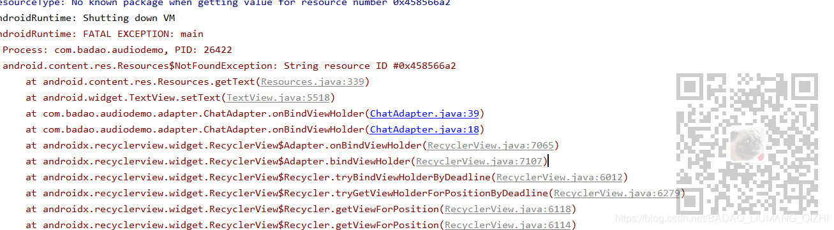834x230 pixels.
Task: Open the RecyclerView.java:6114 link
Action: [x=509, y=224]
